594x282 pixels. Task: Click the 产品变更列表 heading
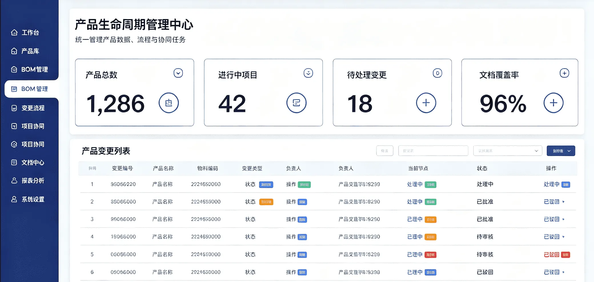tap(106, 151)
